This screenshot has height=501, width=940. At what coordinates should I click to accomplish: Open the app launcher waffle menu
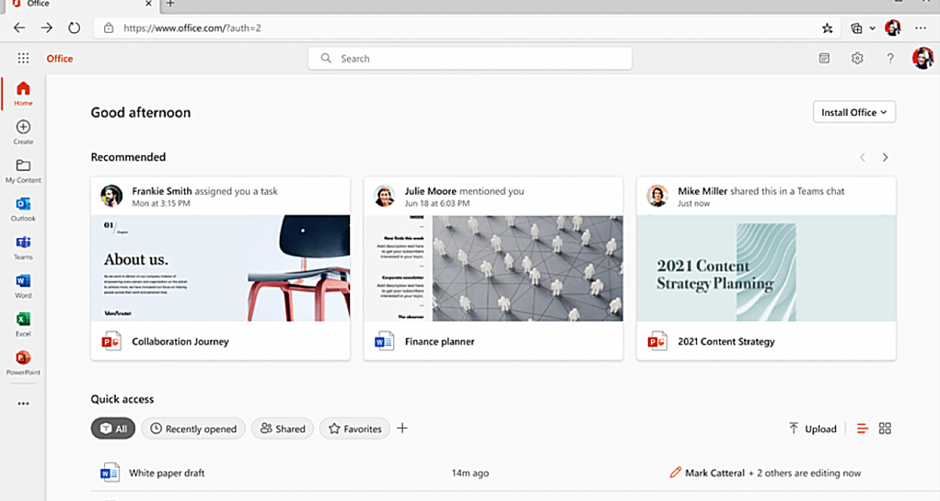pyautogui.click(x=23, y=58)
